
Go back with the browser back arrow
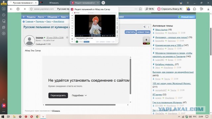point(11,9)
